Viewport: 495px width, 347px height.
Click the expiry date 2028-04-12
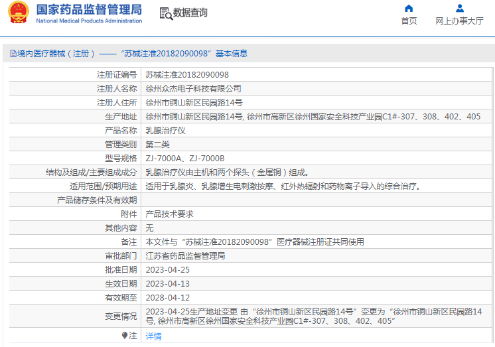point(167,298)
